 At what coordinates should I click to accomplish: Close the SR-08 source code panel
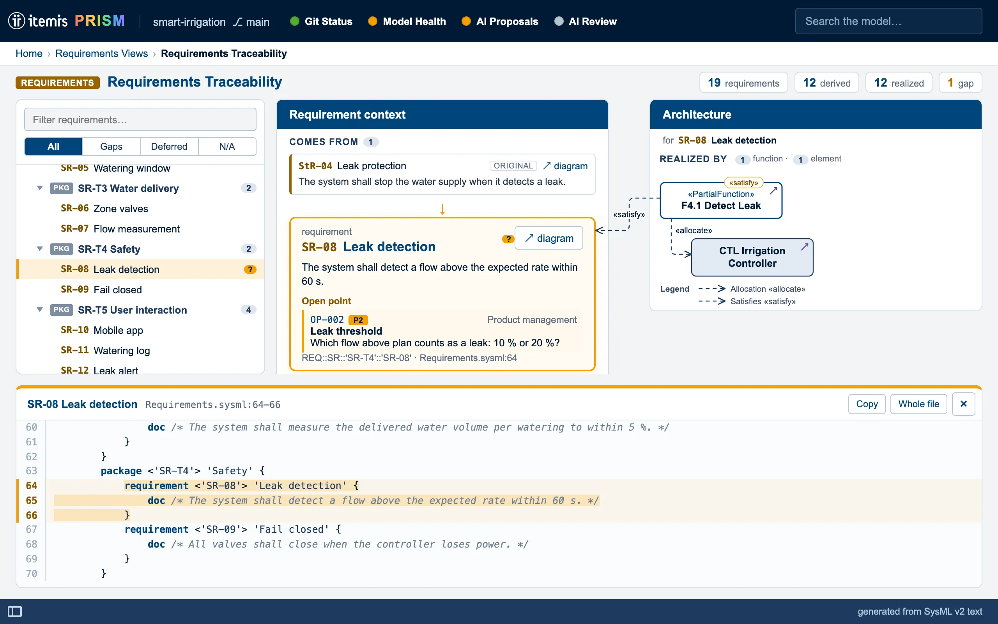[963, 404]
